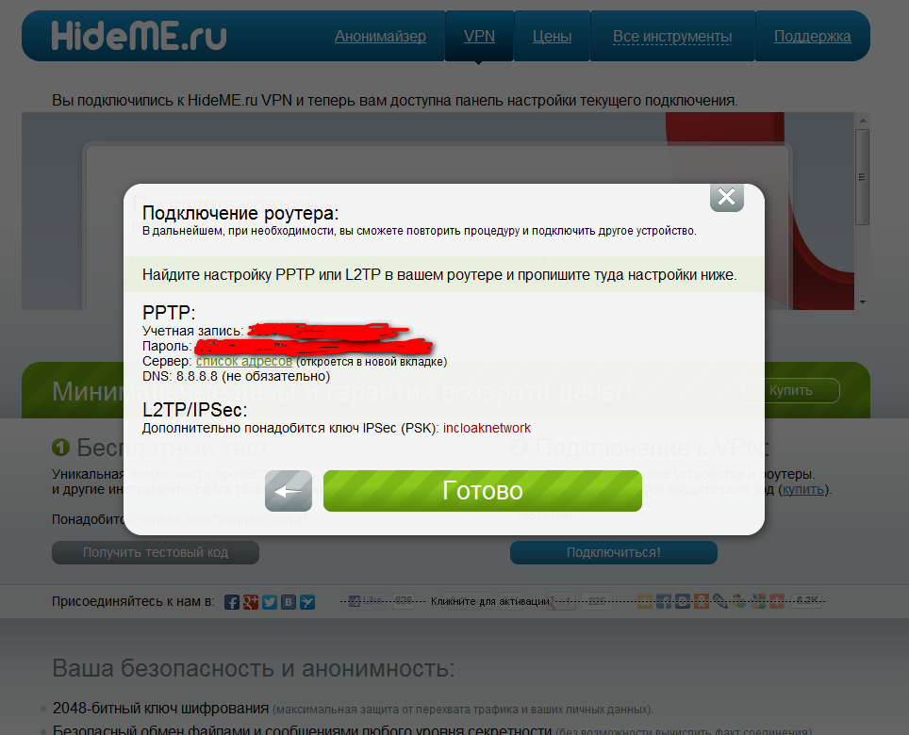
Task: Open the Facebook icon next to 'Присоединяйтесь к нам'
Action: [231, 602]
